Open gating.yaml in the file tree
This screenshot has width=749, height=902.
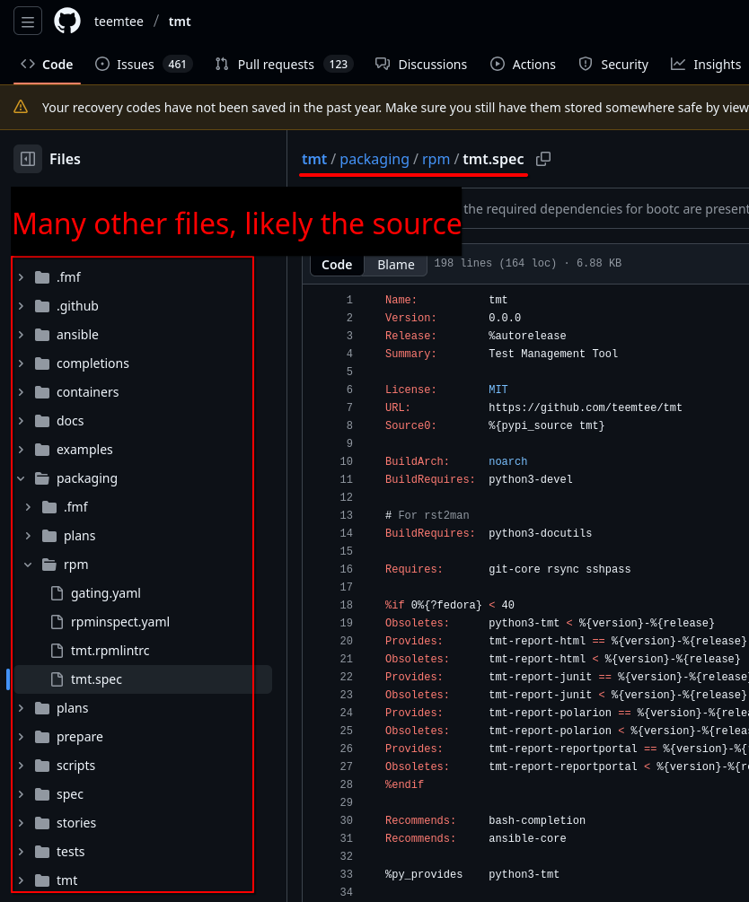(x=105, y=593)
